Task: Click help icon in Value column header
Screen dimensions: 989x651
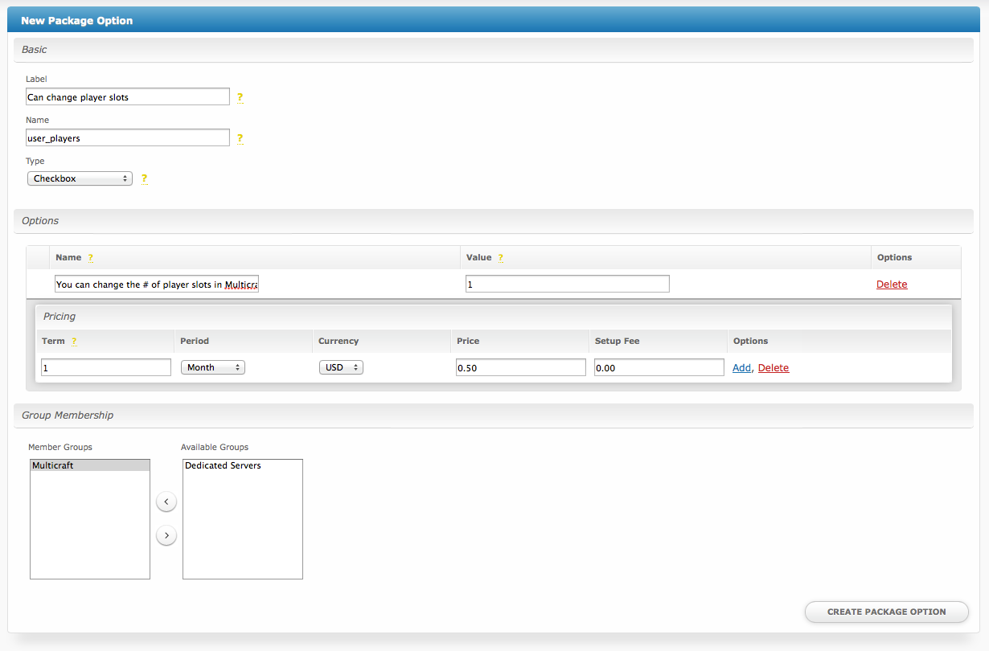Action: (x=500, y=258)
